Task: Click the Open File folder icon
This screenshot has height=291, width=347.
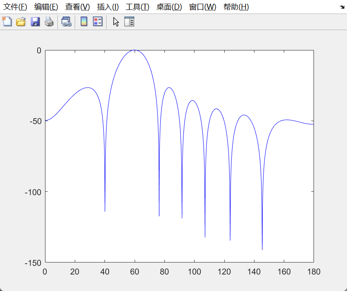Action: [21, 22]
